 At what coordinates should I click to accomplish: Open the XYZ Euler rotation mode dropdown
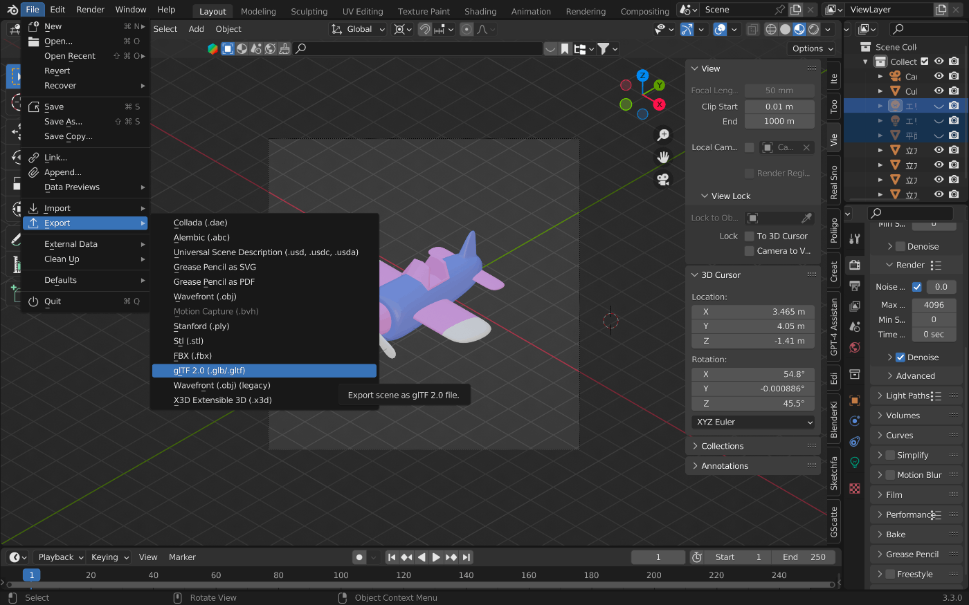click(753, 422)
